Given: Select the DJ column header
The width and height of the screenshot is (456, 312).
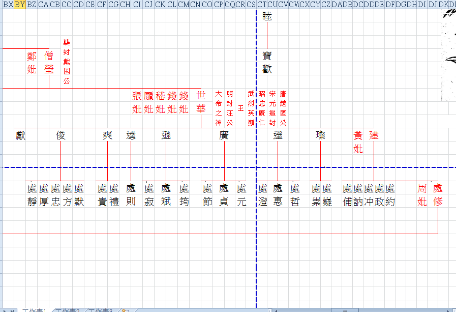Looking at the screenshot, I should [433, 5].
